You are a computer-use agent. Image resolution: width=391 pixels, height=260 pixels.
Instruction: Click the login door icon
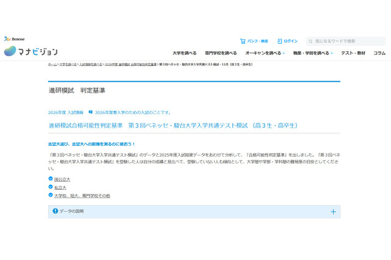(x=280, y=41)
